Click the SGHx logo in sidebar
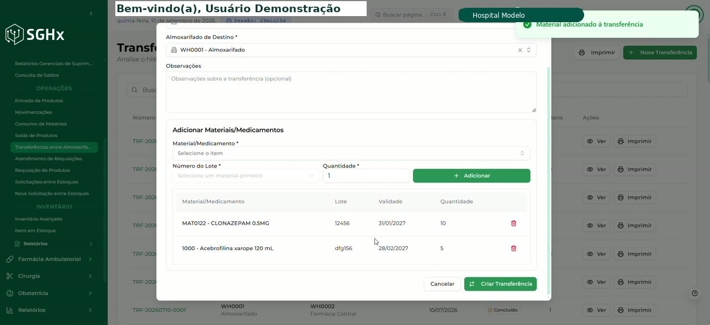710x325 pixels. 35,34
